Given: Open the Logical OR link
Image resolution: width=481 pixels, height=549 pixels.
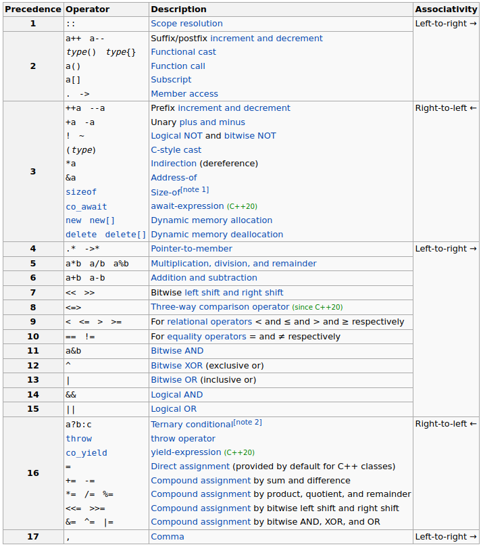Looking at the screenshot, I should pos(174,409).
